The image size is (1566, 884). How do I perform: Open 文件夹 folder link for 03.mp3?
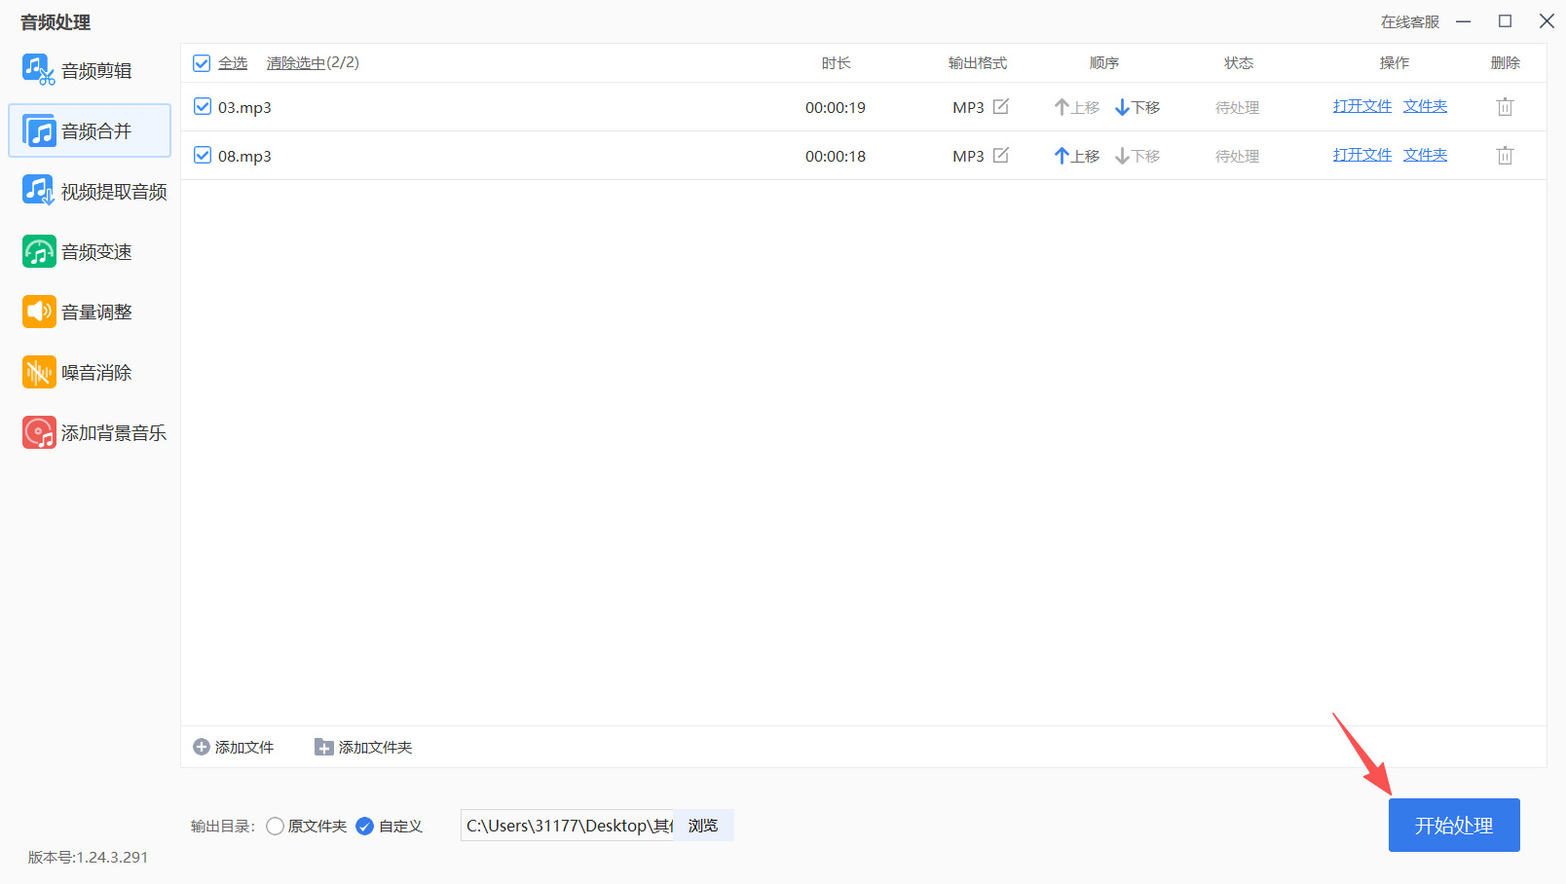pos(1425,106)
